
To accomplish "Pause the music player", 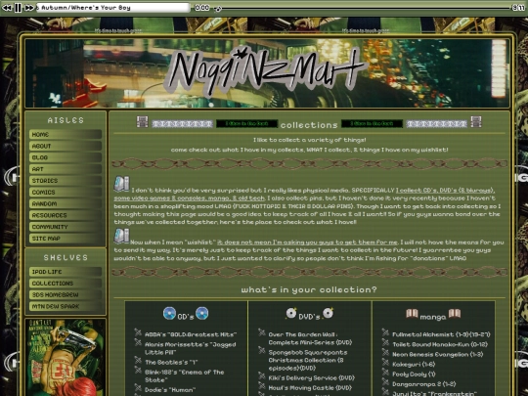I will (x=18, y=8).
